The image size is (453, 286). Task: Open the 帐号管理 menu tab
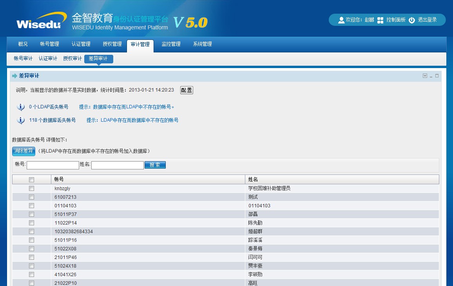click(x=49, y=44)
